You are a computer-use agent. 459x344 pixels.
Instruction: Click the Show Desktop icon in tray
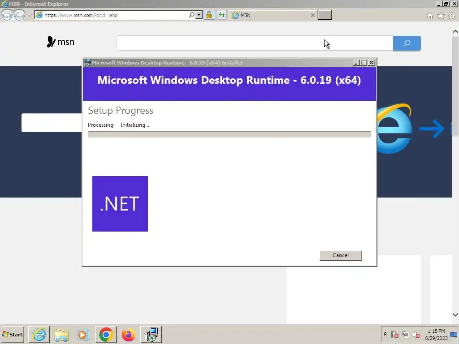click(x=454, y=334)
